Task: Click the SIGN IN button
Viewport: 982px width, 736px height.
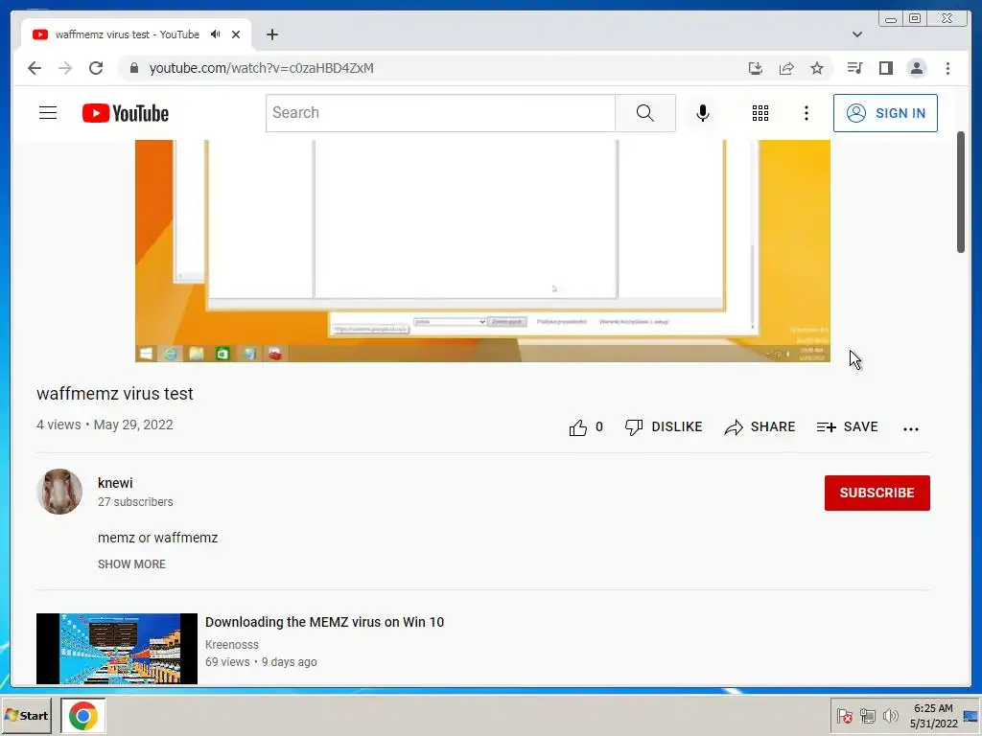Action: pyautogui.click(x=885, y=113)
